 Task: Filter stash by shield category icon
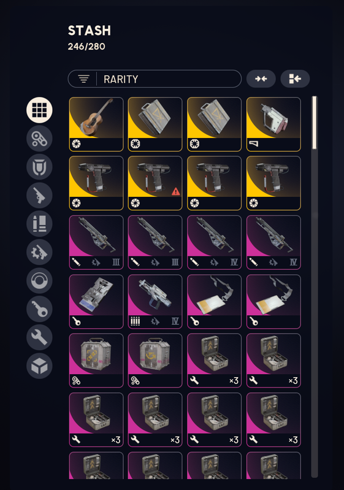click(39, 167)
